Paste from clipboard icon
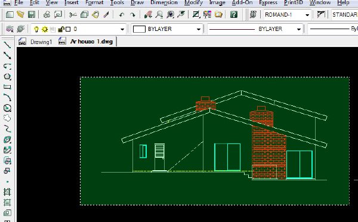The height and width of the screenshot is (222, 358). coord(95,15)
